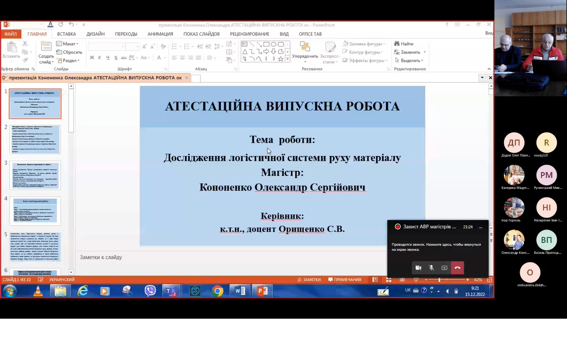Click the Cut scissors icon
Screen dimensions: 567x361
point(25,44)
